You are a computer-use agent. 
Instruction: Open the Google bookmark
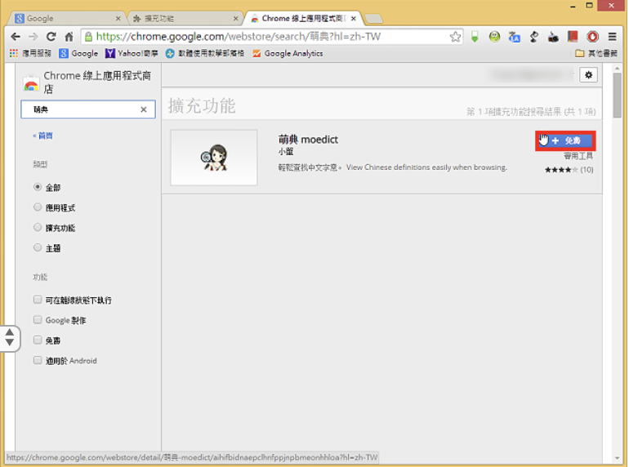(x=78, y=53)
